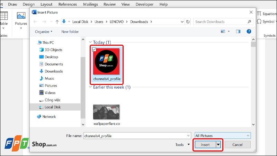Expand address bar history dropdown

pyautogui.click(x=182, y=22)
